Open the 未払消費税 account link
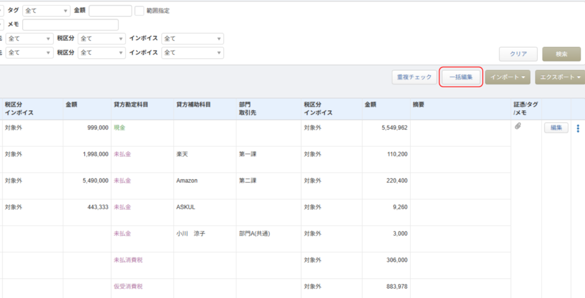The image size is (585, 298). coord(128,260)
